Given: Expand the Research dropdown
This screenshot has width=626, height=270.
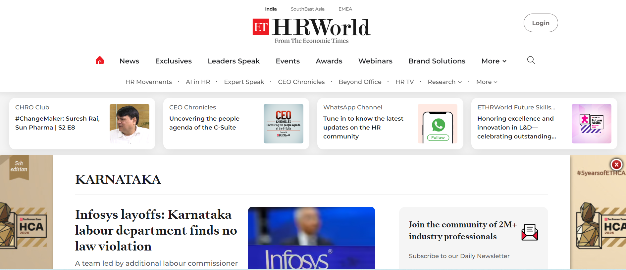Looking at the screenshot, I should point(444,82).
